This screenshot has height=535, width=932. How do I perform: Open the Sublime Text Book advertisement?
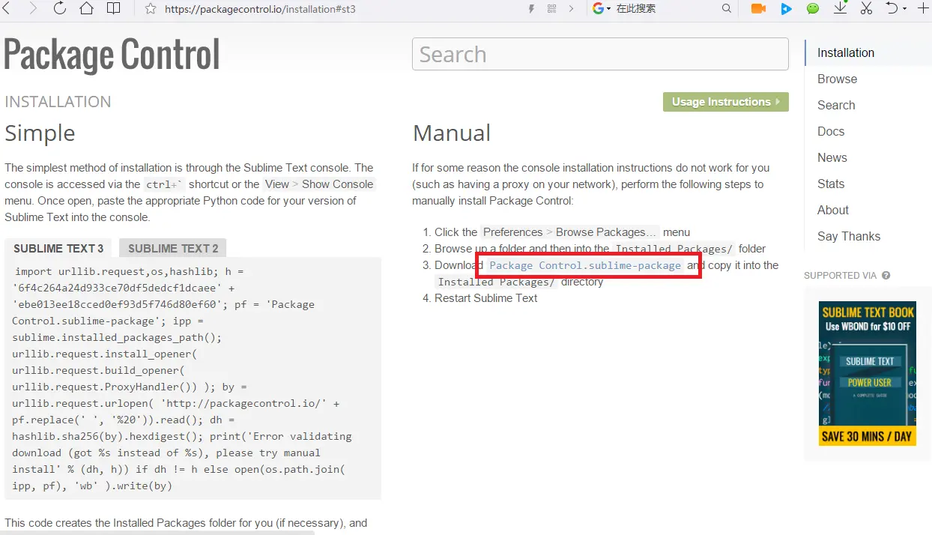click(x=868, y=374)
